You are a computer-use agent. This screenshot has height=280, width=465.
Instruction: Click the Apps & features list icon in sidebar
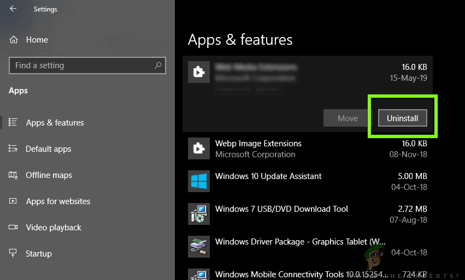(x=13, y=122)
